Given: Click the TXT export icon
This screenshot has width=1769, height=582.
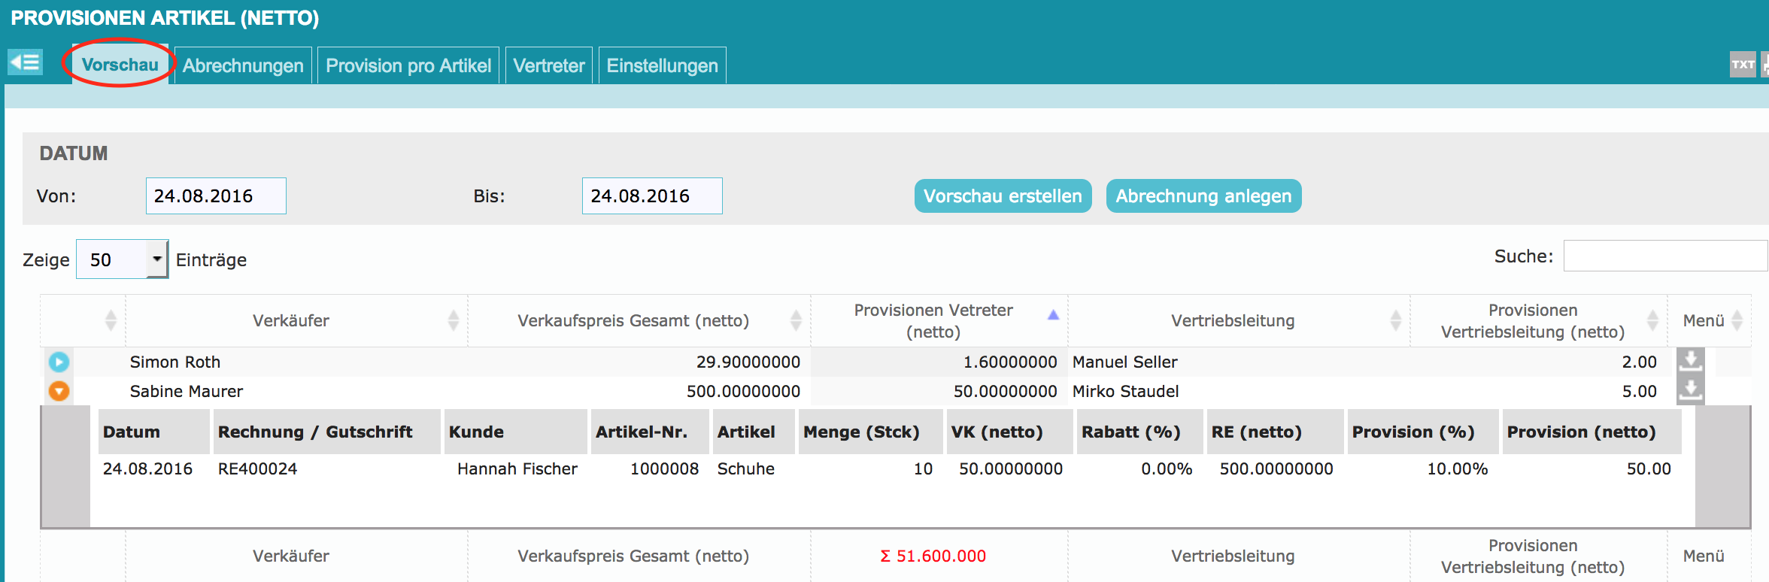Looking at the screenshot, I should point(1742,65).
